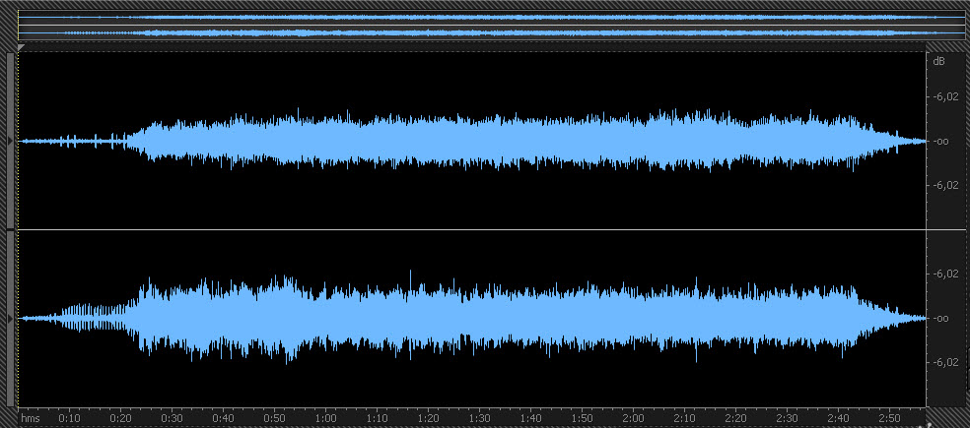Click the 1:50 mark on the time ruler
The width and height of the screenshot is (970, 428).
583,418
